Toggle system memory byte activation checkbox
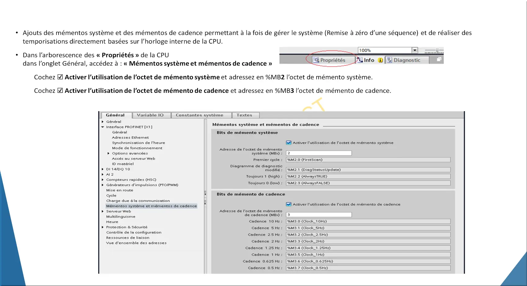527x286 pixels. tap(289, 143)
